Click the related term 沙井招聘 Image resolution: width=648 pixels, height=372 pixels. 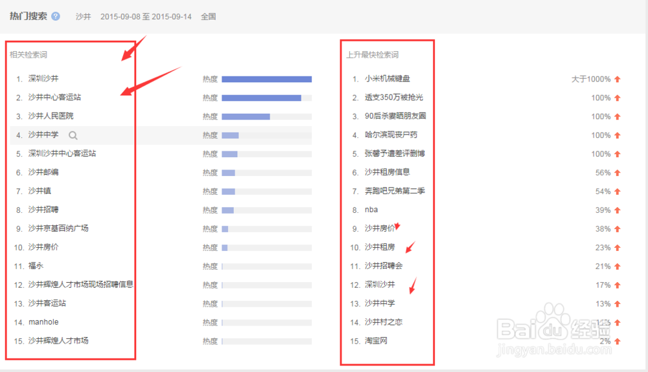click(43, 210)
